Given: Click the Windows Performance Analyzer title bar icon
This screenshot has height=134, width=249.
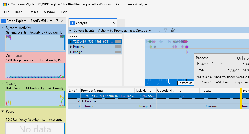Looking at the screenshot, I should click(5, 4).
